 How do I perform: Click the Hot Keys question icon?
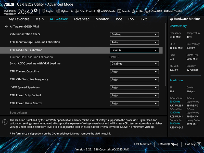click(x=199, y=144)
